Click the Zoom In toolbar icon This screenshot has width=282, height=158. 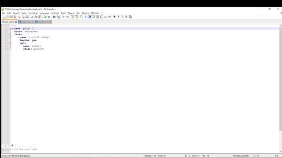click(x=63, y=17)
